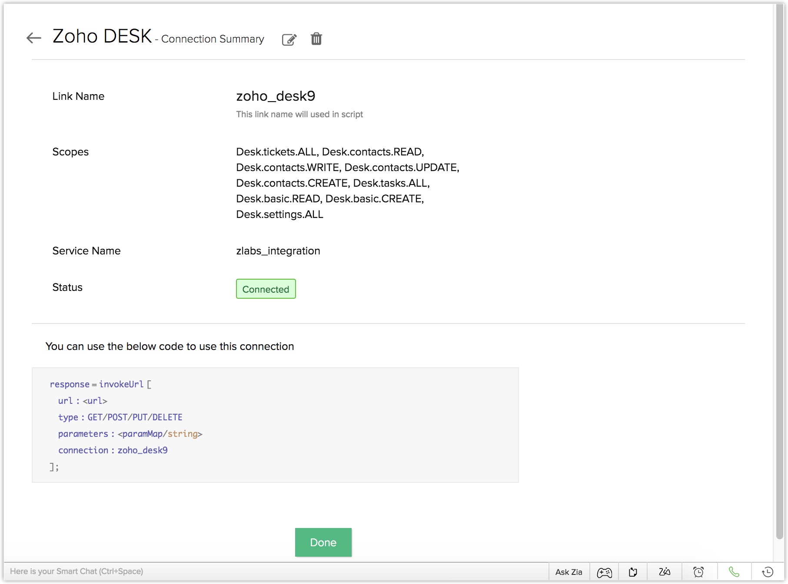Click the Zia handwriting icon
The image size is (788, 584).
click(664, 572)
